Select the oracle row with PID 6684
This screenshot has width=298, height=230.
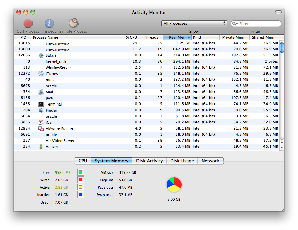[147, 116]
